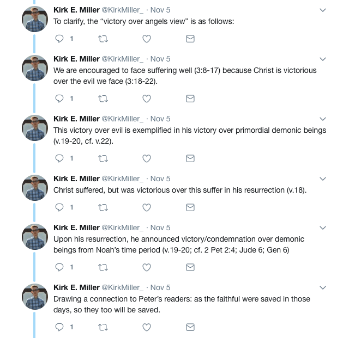The height and width of the screenshot is (338, 349).
Task: Reply to the "victory over angels view" tweet
Action: tap(60, 39)
